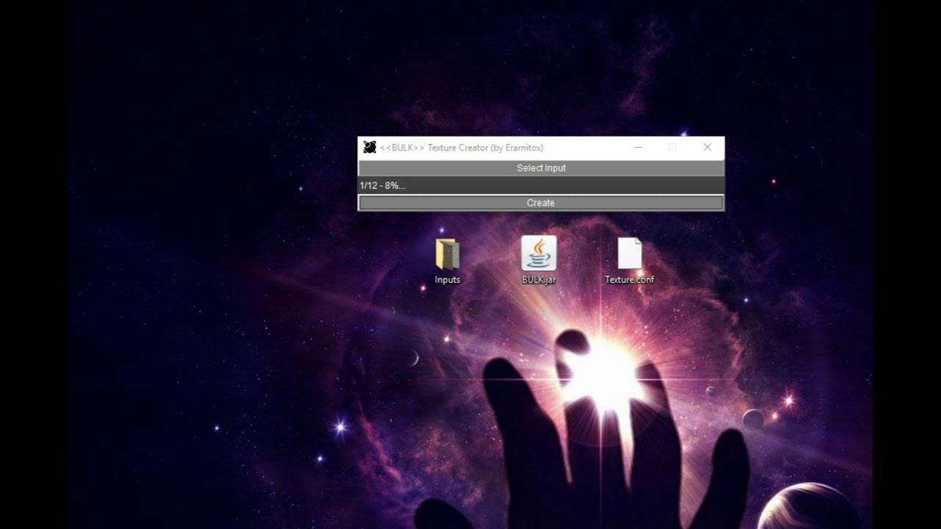Minimize the Texture Creator window
This screenshot has width=941, height=529.
638,148
